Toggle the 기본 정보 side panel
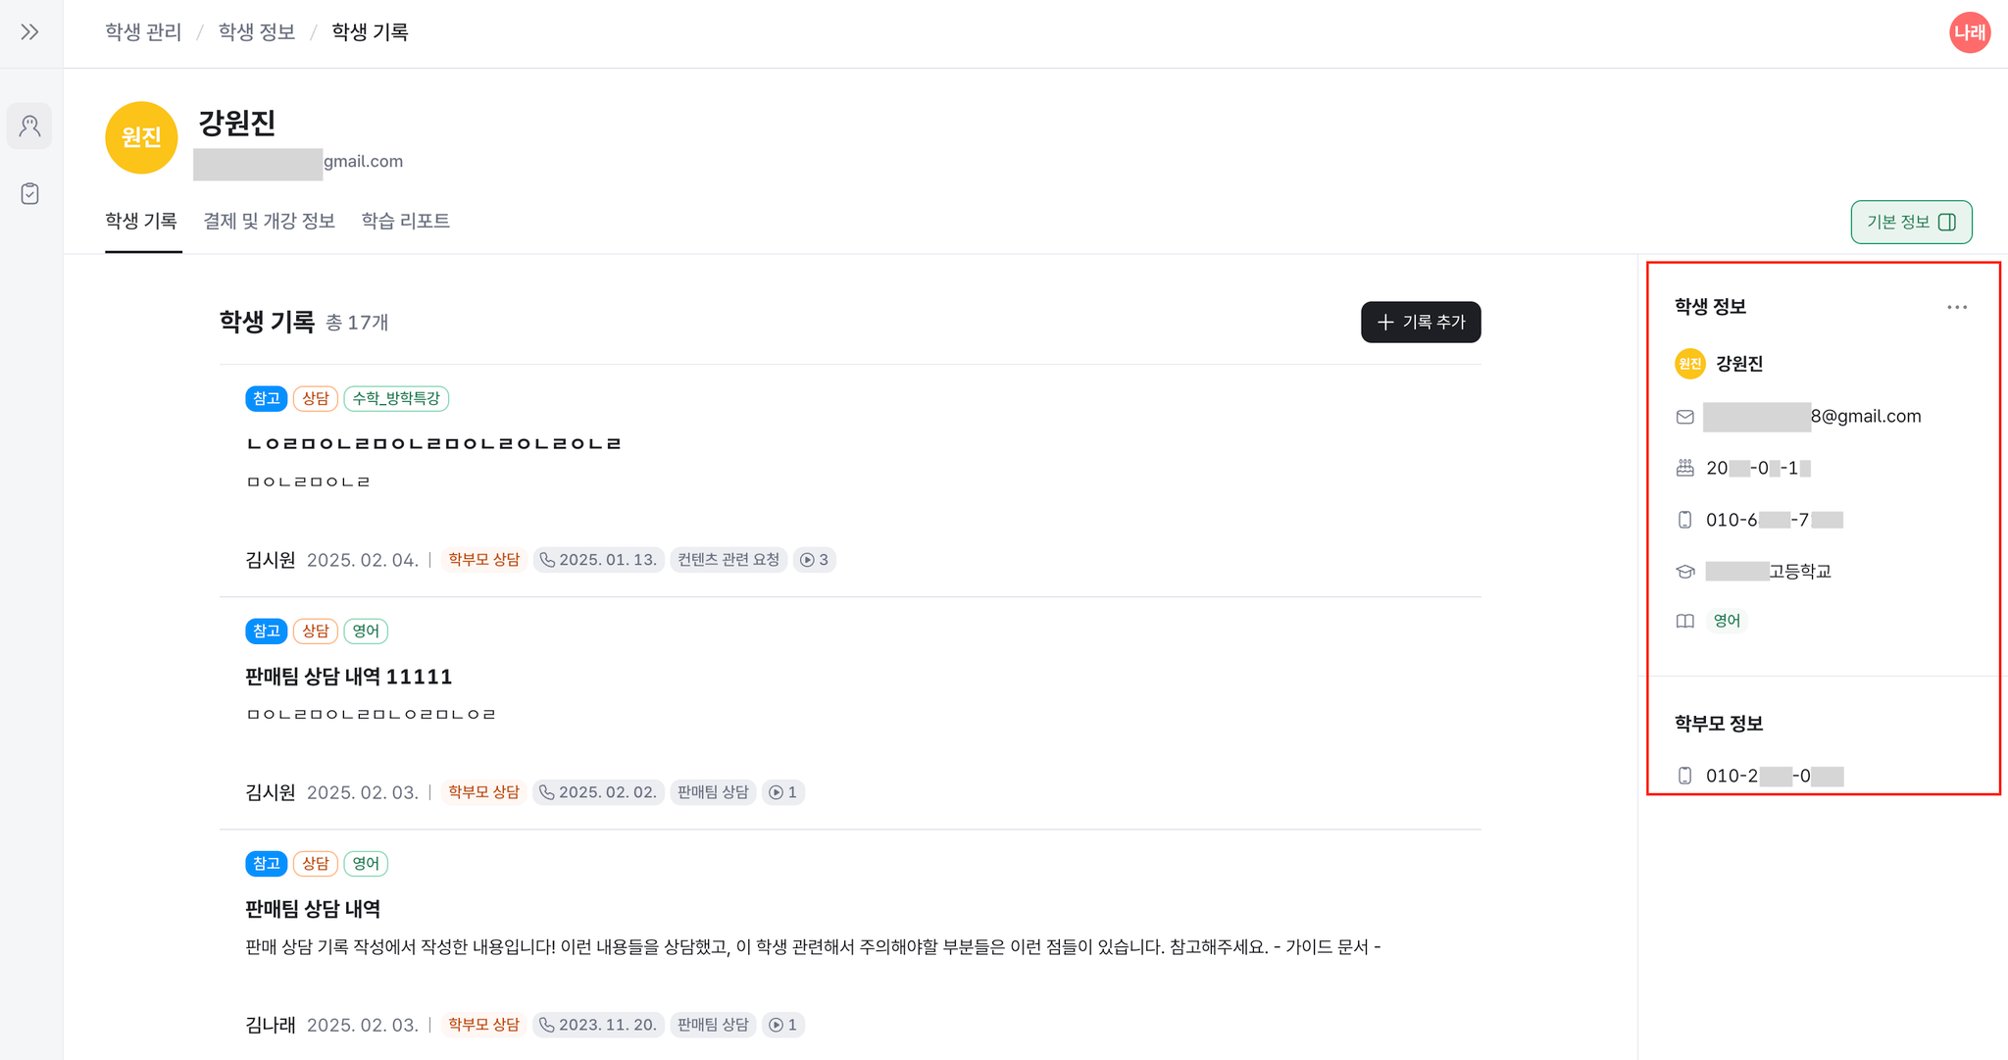 [1911, 222]
